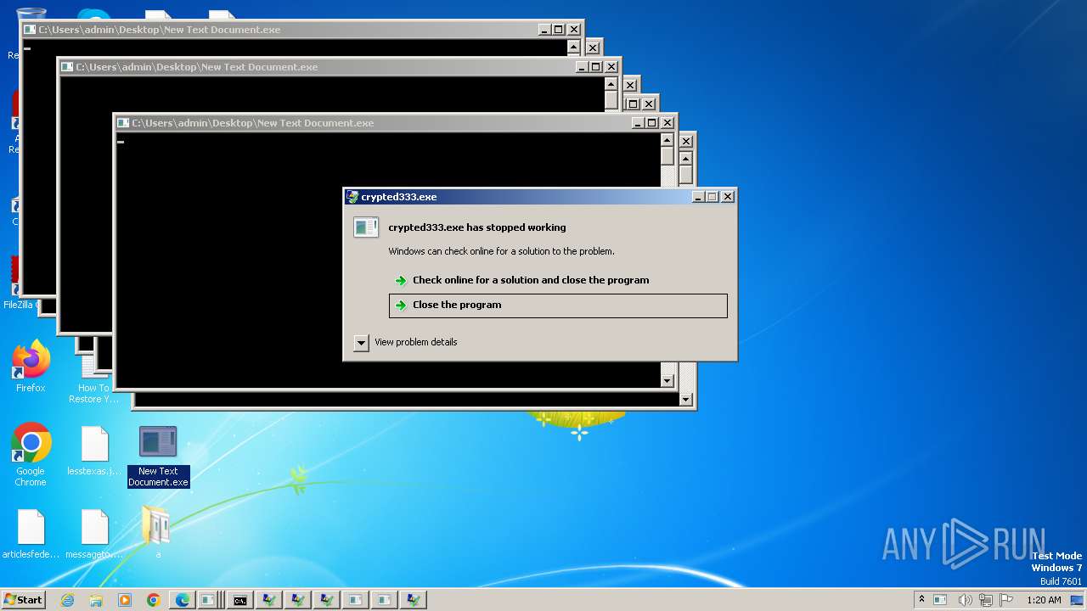Select the 'articlesfede...' desktop file

[x=31, y=534]
